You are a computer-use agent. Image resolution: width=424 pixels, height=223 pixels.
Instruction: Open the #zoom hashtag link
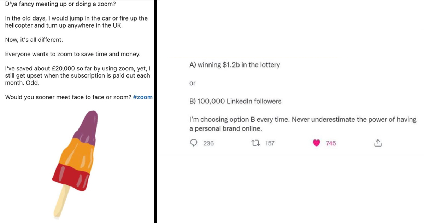(x=143, y=97)
